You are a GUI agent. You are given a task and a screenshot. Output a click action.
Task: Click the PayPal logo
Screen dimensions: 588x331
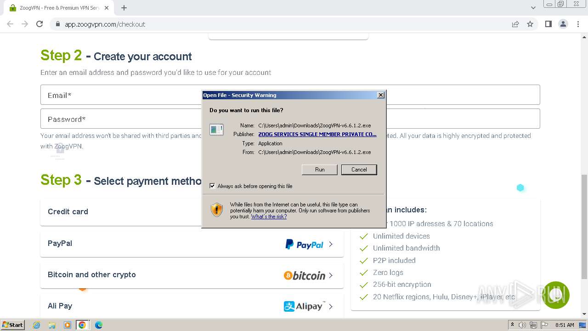tap(304, 245)
